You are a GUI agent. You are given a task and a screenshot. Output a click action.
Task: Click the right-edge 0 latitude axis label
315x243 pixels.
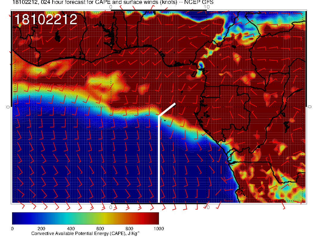coord(310,107)
